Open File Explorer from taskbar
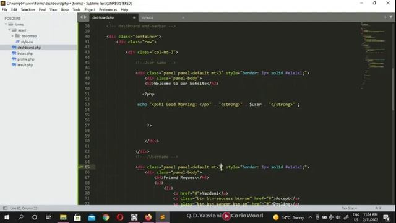 coord(63,217)
